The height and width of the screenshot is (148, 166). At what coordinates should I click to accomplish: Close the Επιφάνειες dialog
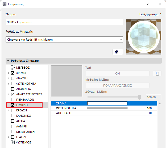[160, 4]
